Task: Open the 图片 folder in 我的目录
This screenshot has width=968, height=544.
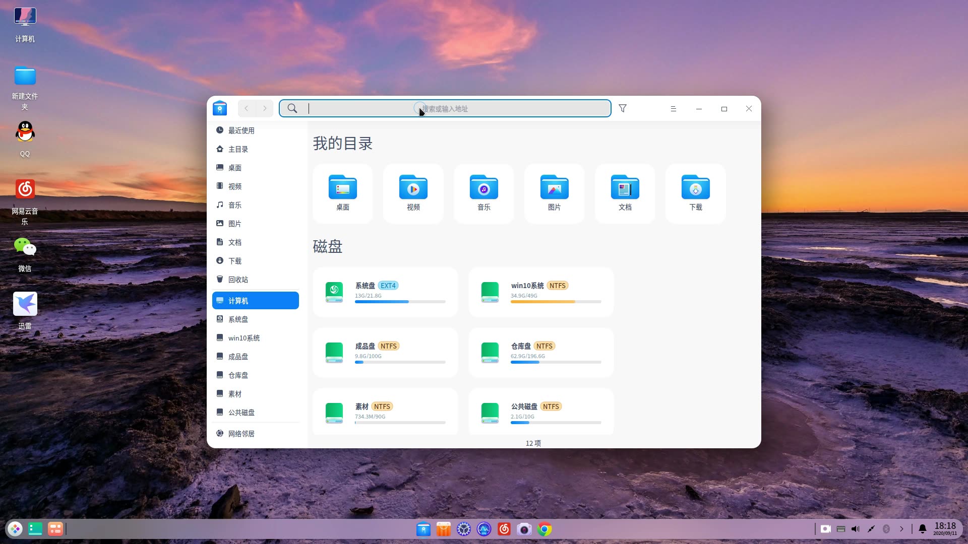Action: pos(554,188)
